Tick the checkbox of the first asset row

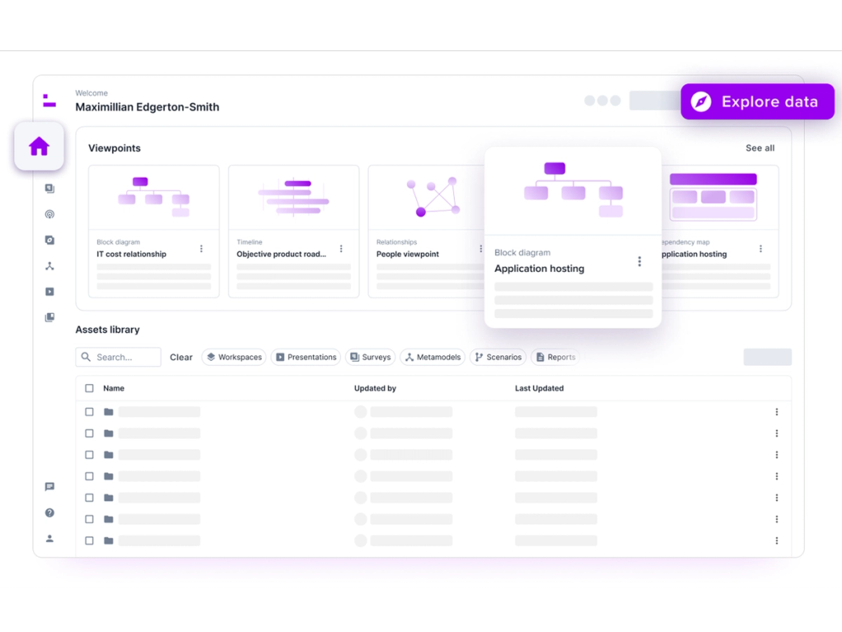tap(89, 412)
